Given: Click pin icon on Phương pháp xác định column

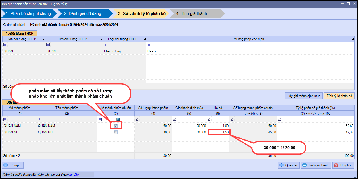Looking at the screenshot, I should 352,39.
